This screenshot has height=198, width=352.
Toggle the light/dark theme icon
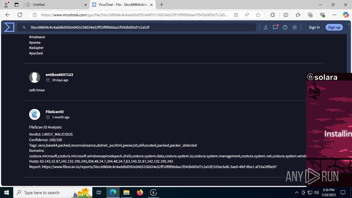coord(295,27)
